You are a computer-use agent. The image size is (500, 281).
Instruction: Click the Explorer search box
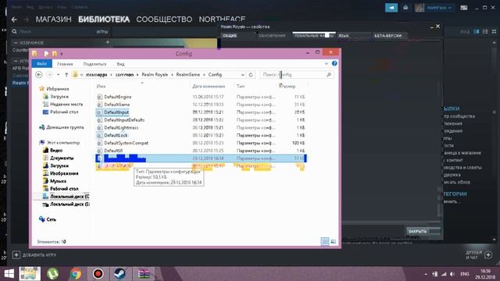coord(296,75)
